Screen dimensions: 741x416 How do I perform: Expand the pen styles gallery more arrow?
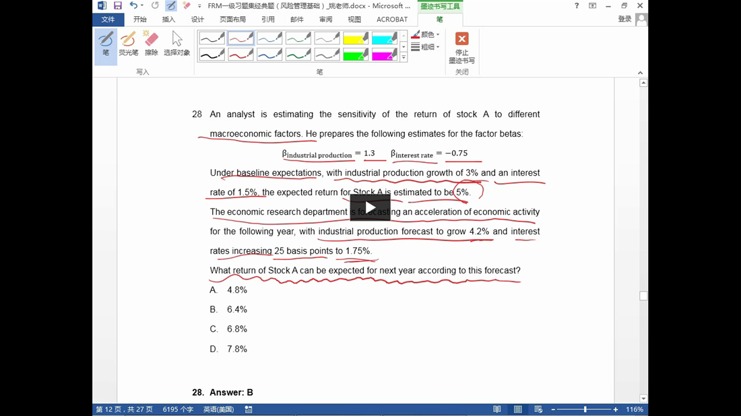404,58
